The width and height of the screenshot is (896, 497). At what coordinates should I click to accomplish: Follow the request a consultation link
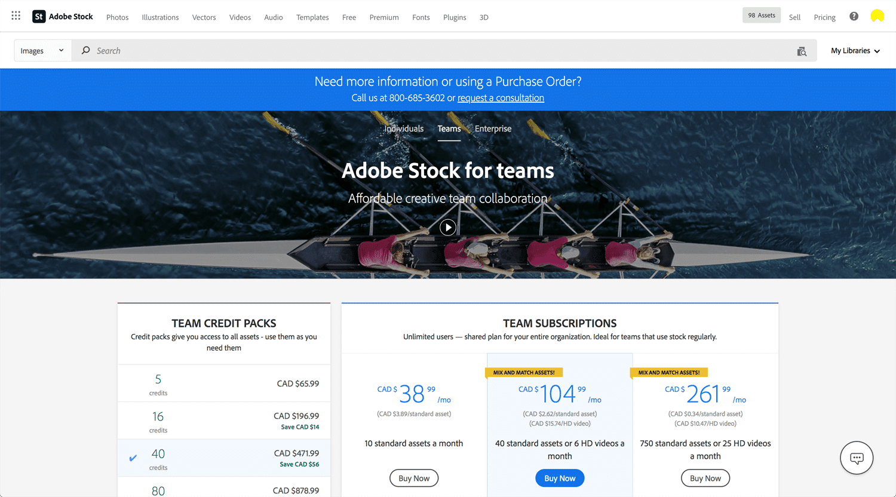pos(501,98)
